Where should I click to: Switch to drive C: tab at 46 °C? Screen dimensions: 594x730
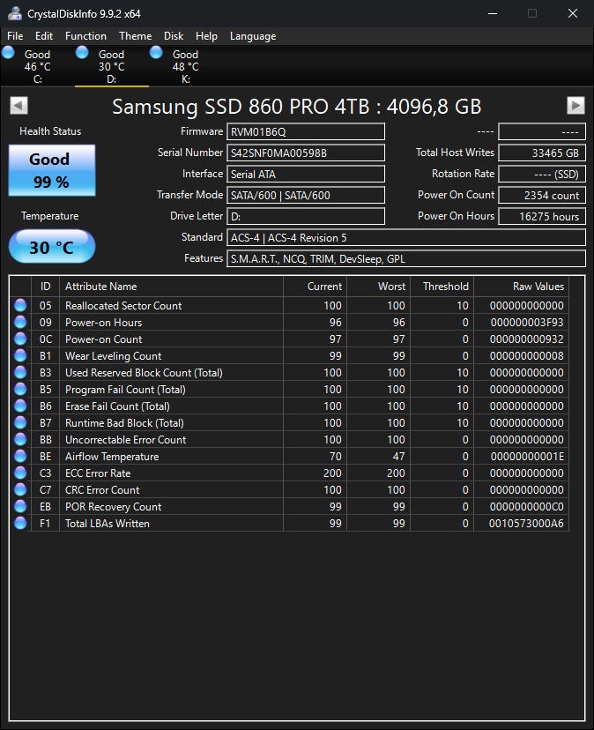point(37,66)
